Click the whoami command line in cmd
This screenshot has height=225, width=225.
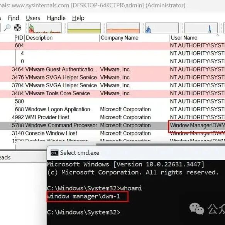click(x=95, y=188)
